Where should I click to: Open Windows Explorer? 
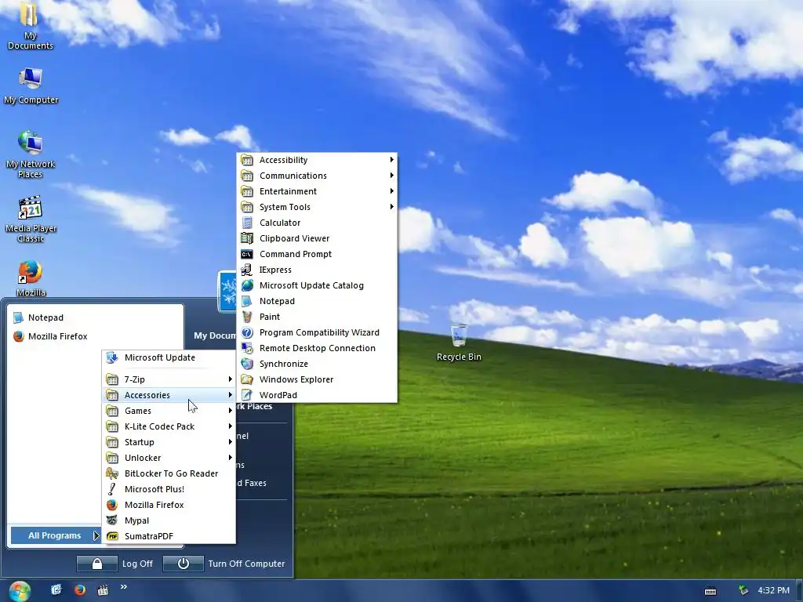[x=317, y=379]
